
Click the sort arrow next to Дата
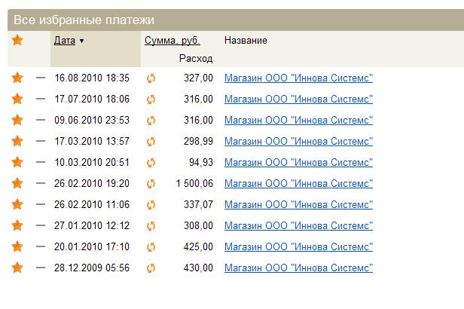tap(81, 41)
